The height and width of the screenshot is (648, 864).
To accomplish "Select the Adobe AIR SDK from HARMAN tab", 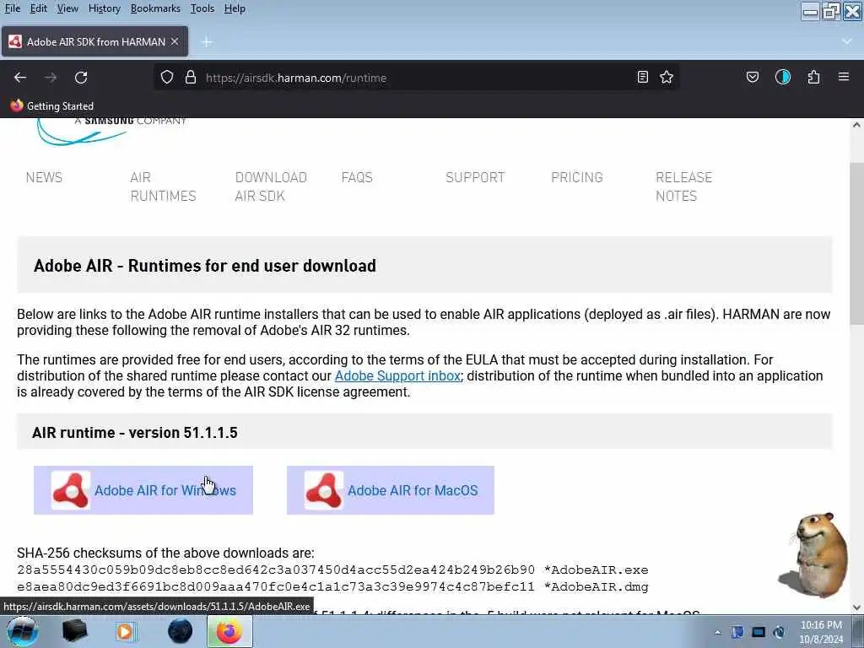I will click(x=94, y=41).
